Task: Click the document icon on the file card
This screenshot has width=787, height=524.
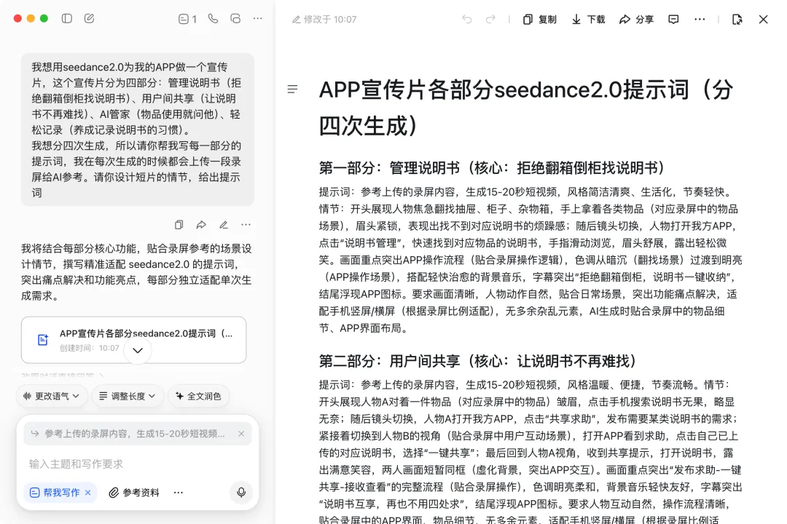Action: [x=43, y=339]
